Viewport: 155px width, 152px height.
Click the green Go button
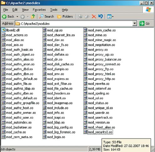click(145, 23)
